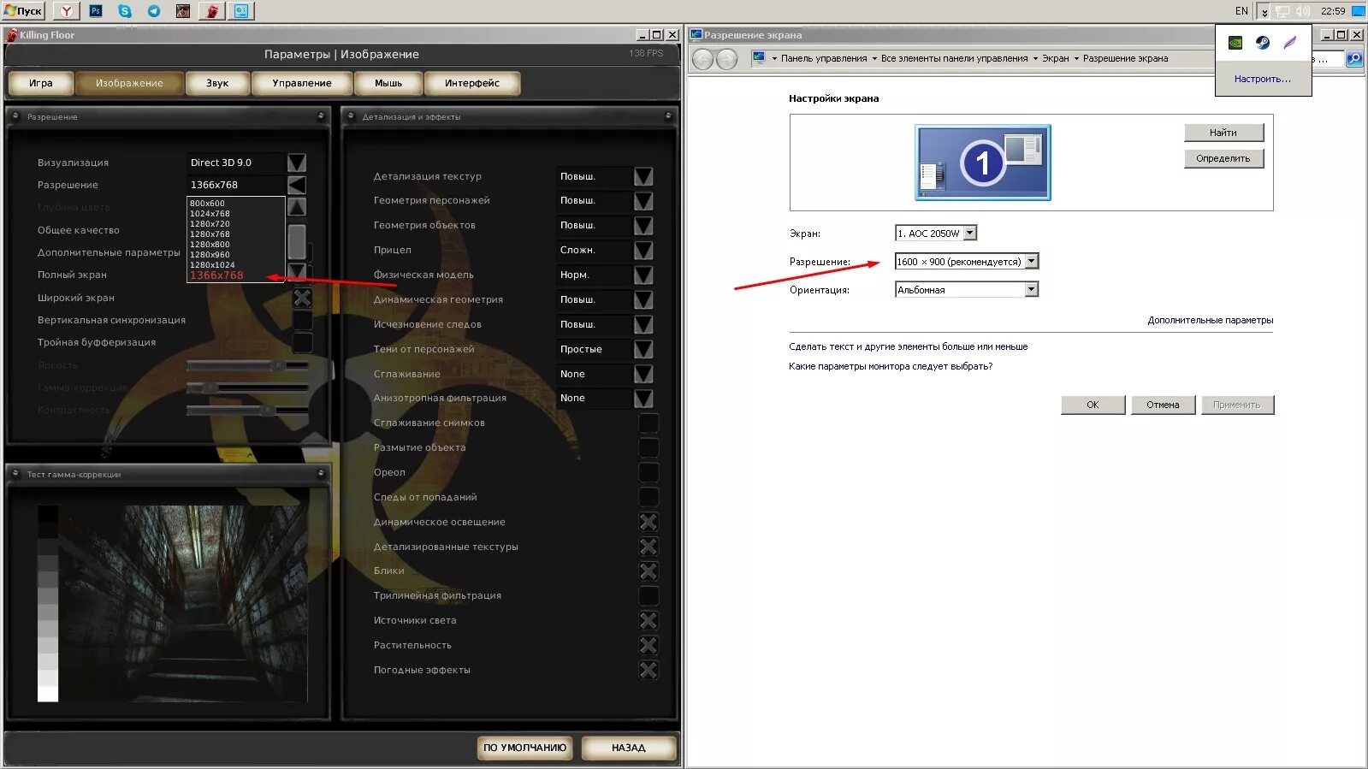Switch to the Игра tab
The image size is (1368, 769).
pyautogui.click(x=40, y=83)
